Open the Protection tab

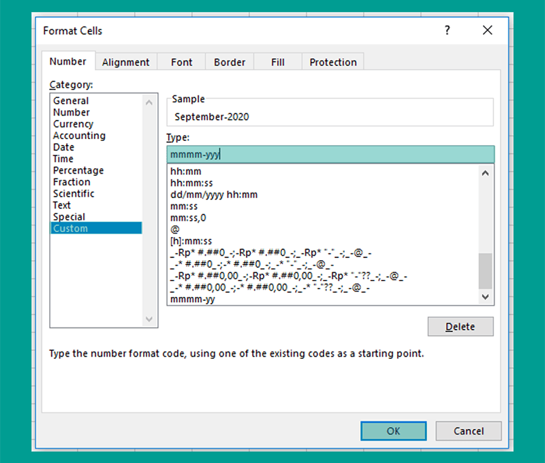(x=333, y=62)
